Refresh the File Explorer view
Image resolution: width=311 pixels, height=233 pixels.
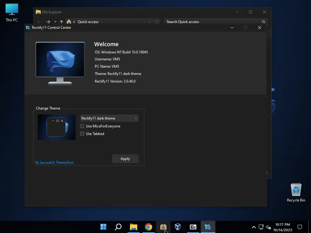[157, 22]
